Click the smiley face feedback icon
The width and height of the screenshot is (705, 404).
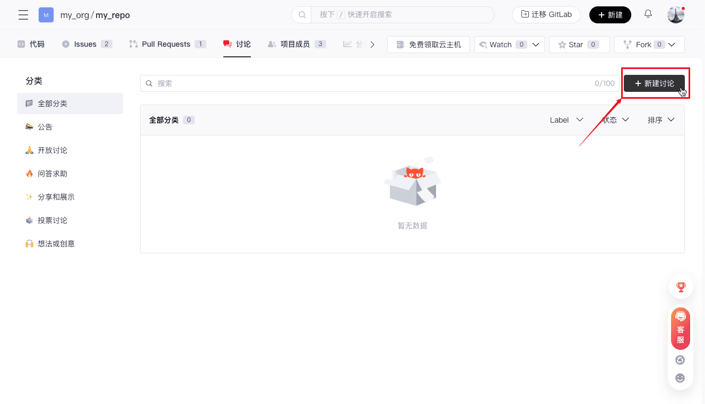(680, 378)
